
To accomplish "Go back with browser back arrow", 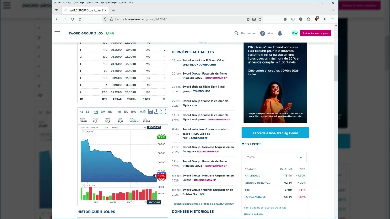I will click(57, 19).
